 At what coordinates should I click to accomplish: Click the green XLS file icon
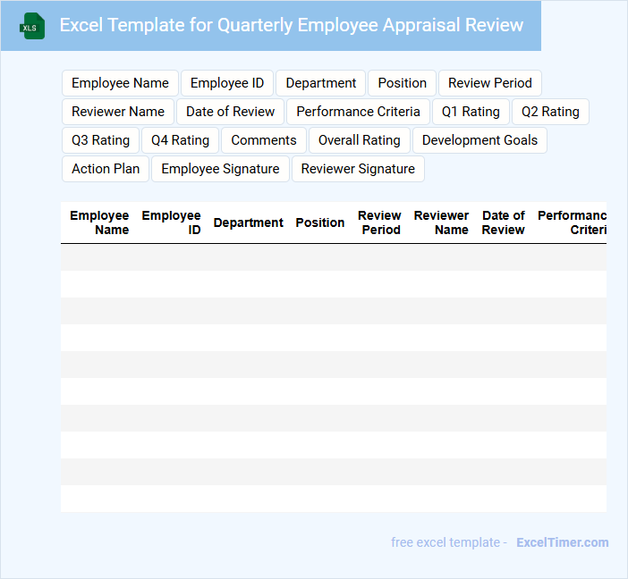coord(32,26)
